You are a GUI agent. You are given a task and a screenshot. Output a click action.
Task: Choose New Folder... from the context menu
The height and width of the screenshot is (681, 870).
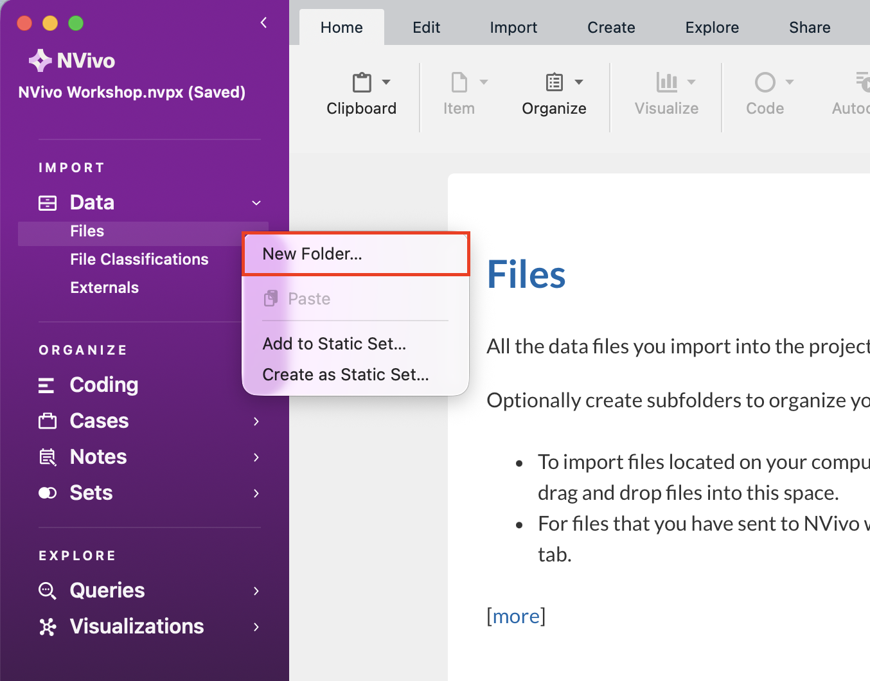pyautogui.click(x=356, y=254)
